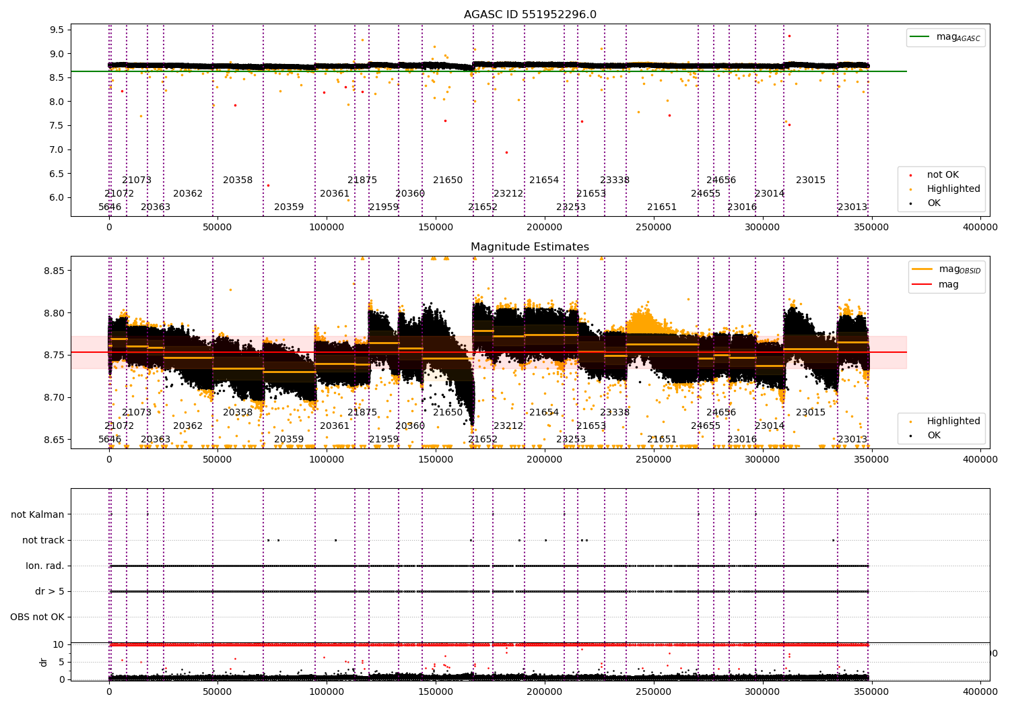Click obsid 20363 in the Magnitude Estimates plot
This screenshot has width=1010, height=707.
156,439
